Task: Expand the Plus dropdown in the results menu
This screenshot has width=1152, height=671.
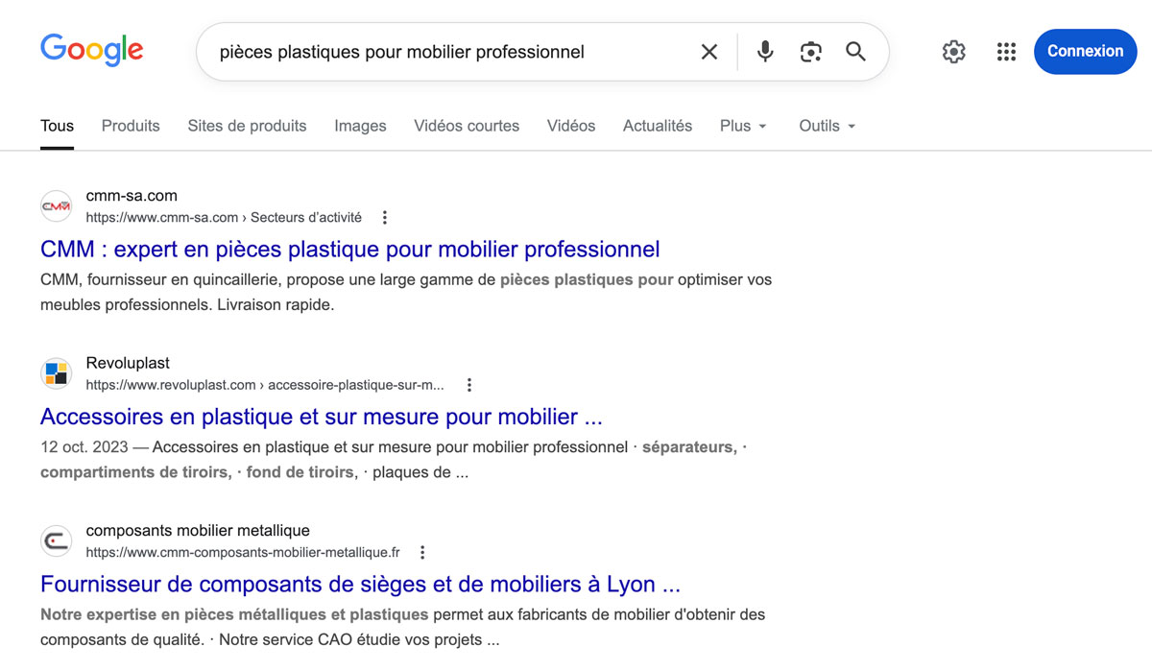Action: pos(742,126)
